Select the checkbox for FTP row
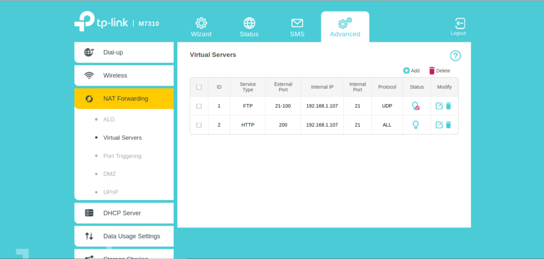Screen dimensions: 544x259 point(199,106)
